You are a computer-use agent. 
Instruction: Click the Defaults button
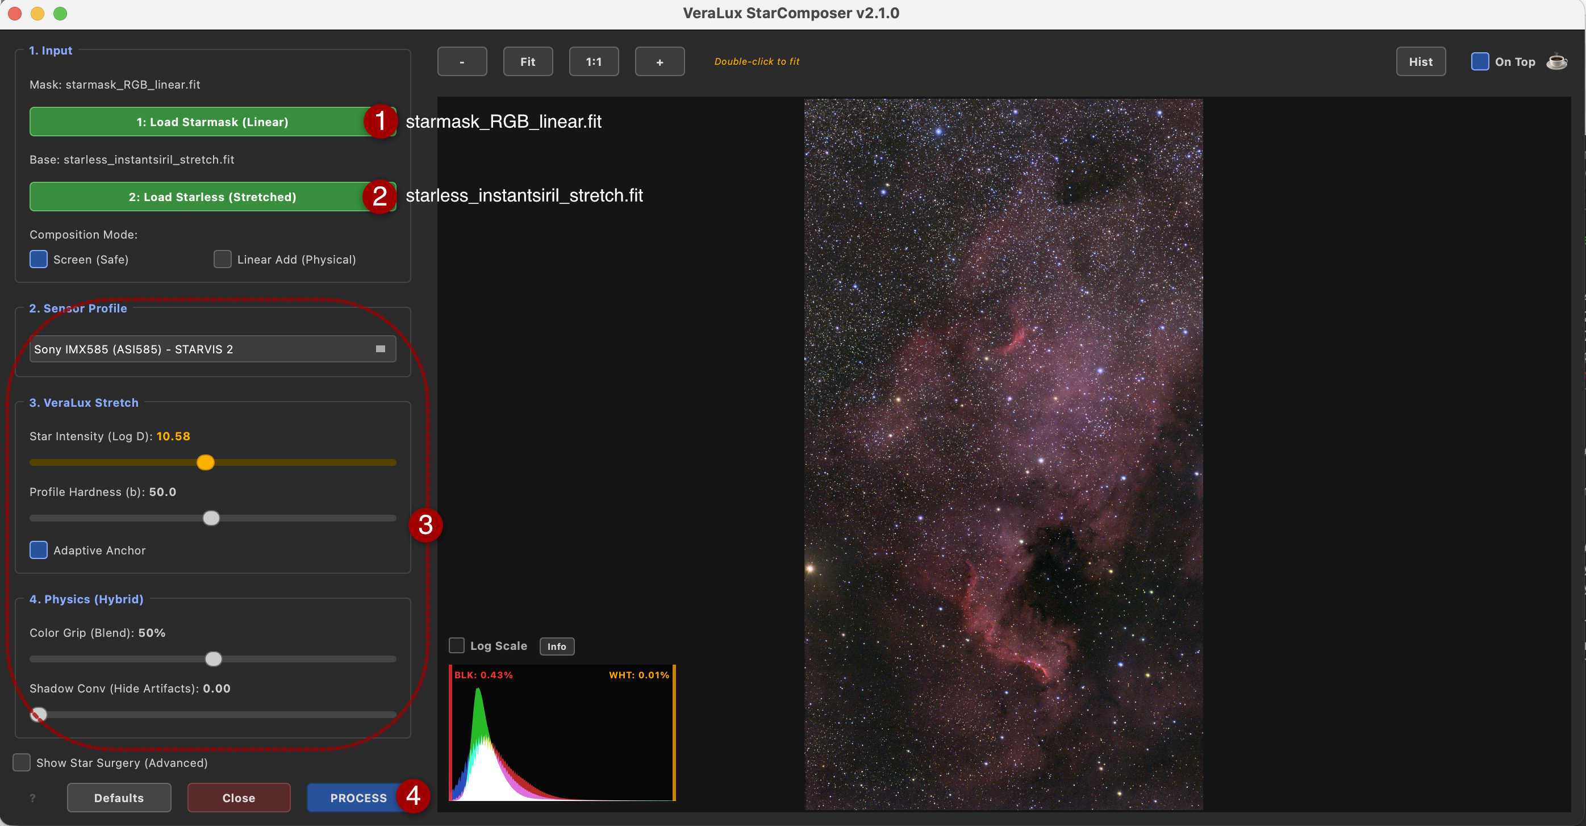[x=119, y=798]
